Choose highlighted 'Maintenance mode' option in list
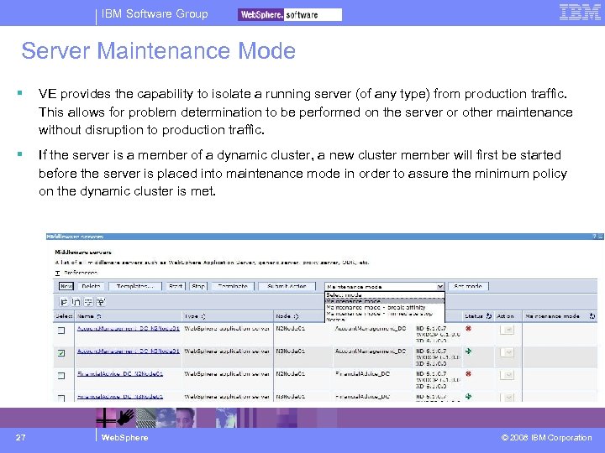The width and height of the screenshot is (605, 453). (x=385, y=301)
